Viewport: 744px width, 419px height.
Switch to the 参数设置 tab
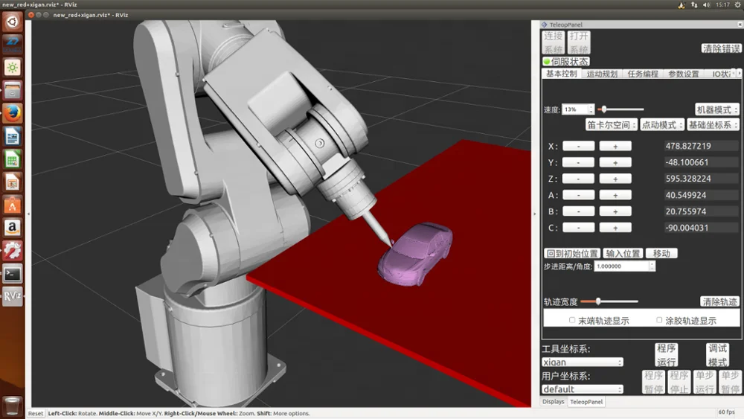point(683,74)
